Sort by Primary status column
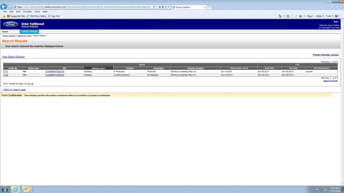This screenshot has width=344, height=193. point(130,68)
